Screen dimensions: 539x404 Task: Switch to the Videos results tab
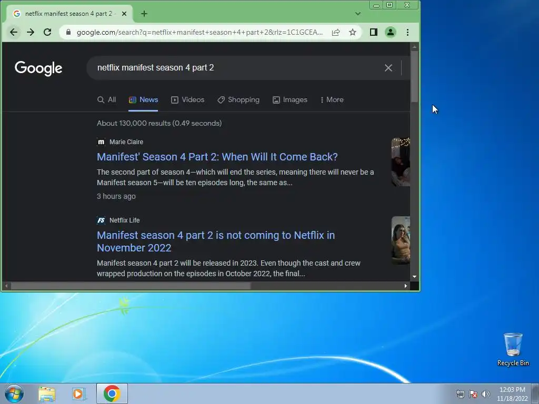pyautogui.click(x=188, y=99)
